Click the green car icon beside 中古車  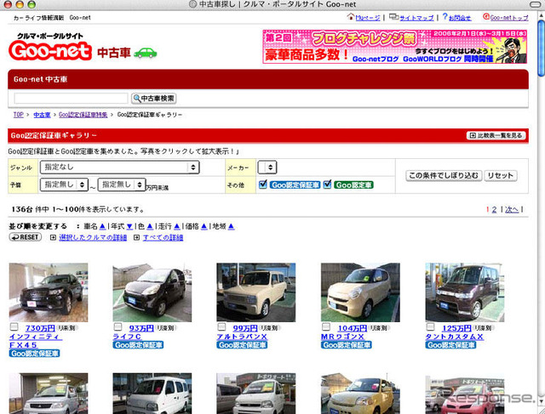click(146, 53)
